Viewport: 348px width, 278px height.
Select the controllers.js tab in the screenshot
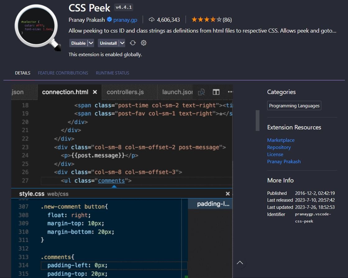point(125,92)
